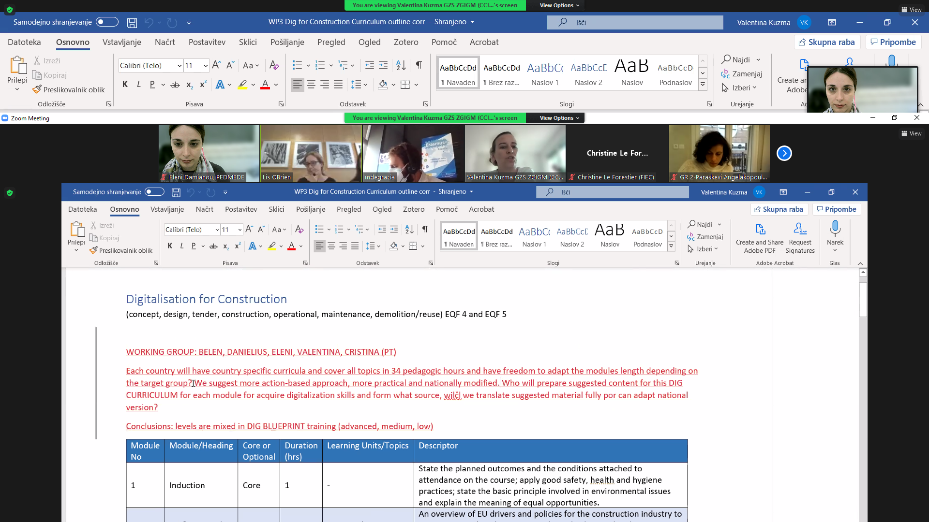The image size is (929, 522).
Task: Toggle Samodejno shranjevanje switch in top title bar
Action: [107, 22]
